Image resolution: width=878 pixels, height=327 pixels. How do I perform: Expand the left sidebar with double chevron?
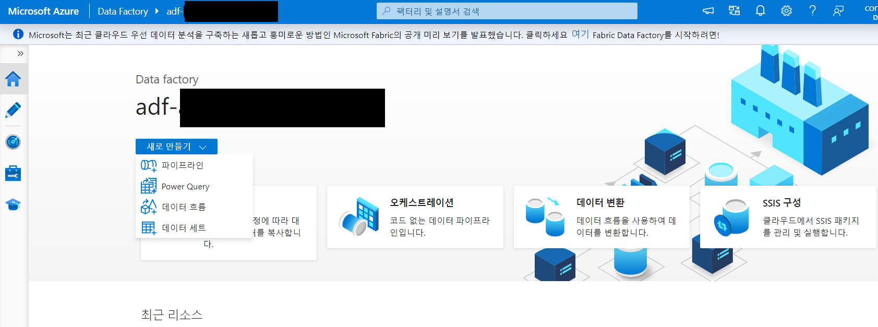point(20,54)
